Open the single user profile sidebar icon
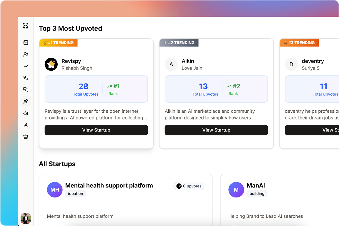This screenshot has width=339, height=226. [x=26, y=125]
